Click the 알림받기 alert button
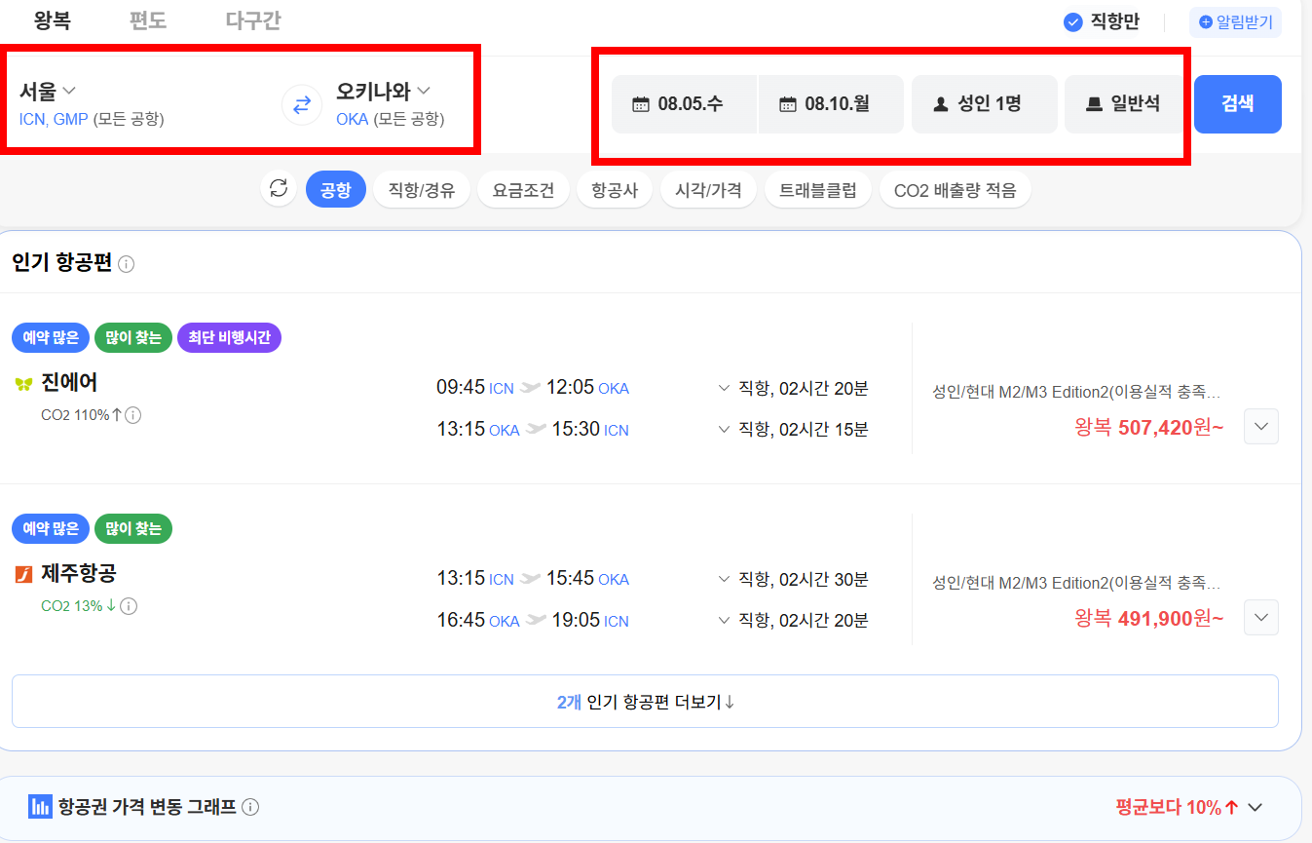 click(1235, 21)
